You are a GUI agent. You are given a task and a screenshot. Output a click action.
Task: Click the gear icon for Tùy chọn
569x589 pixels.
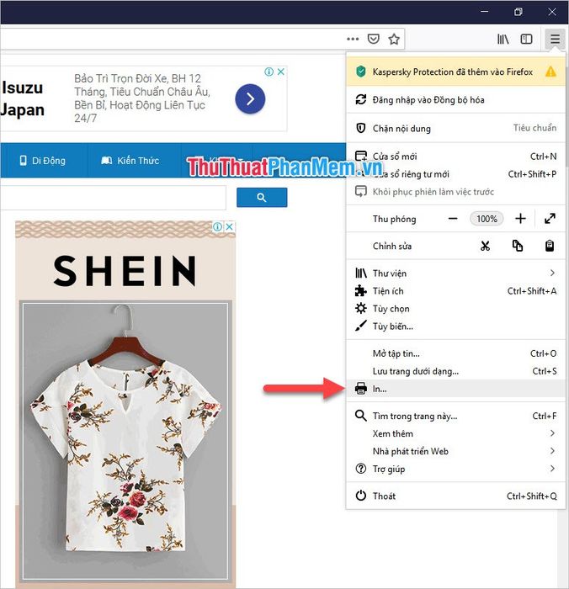[x=361, y=309]
